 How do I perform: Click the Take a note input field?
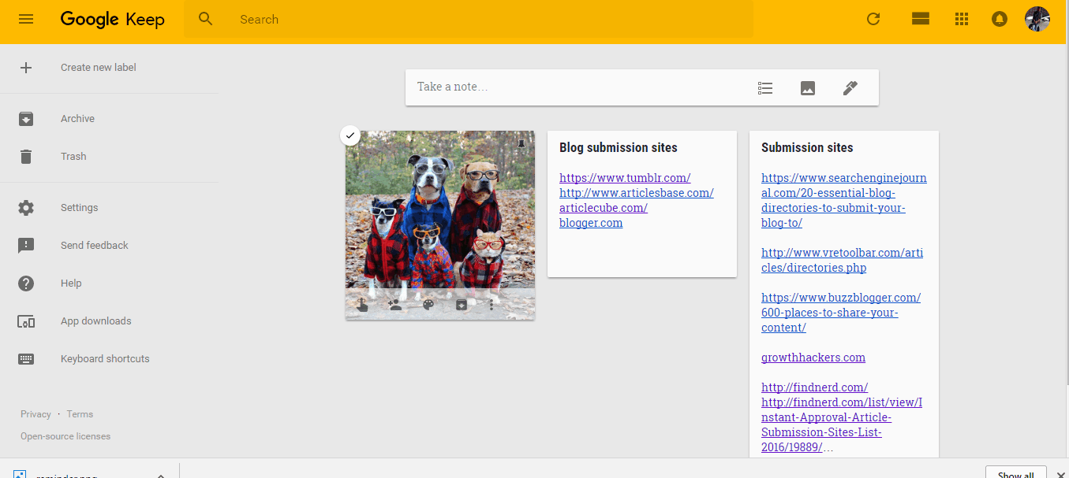point(552,87)
